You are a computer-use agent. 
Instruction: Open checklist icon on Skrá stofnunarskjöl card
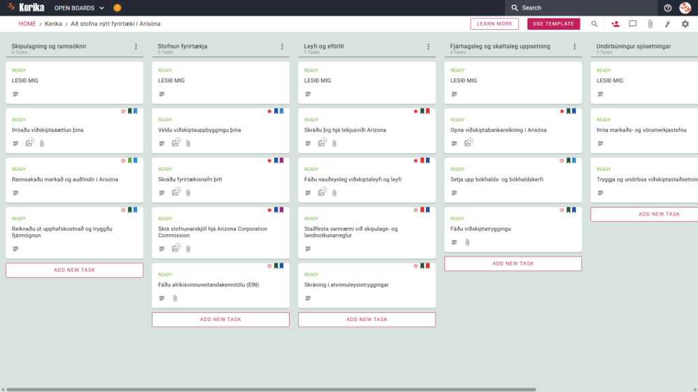click(x=176, y=248)
